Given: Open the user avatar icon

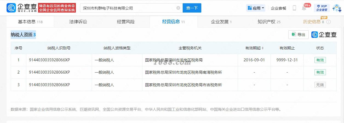Looking at the screenshot, I should coord(337,8).
